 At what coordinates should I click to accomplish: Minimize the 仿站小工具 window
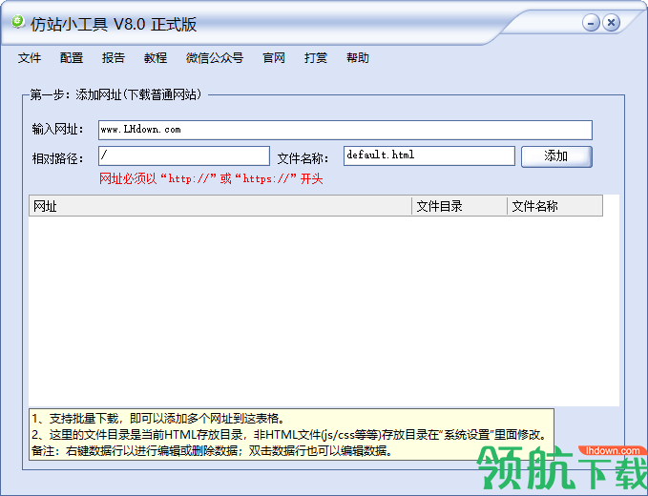click(591, 23)
